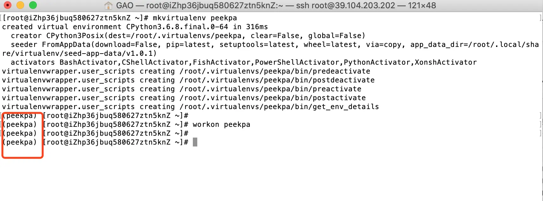Click the 'creator CPython3Posix' output line
543x201 pixels.
pos(188,36)
